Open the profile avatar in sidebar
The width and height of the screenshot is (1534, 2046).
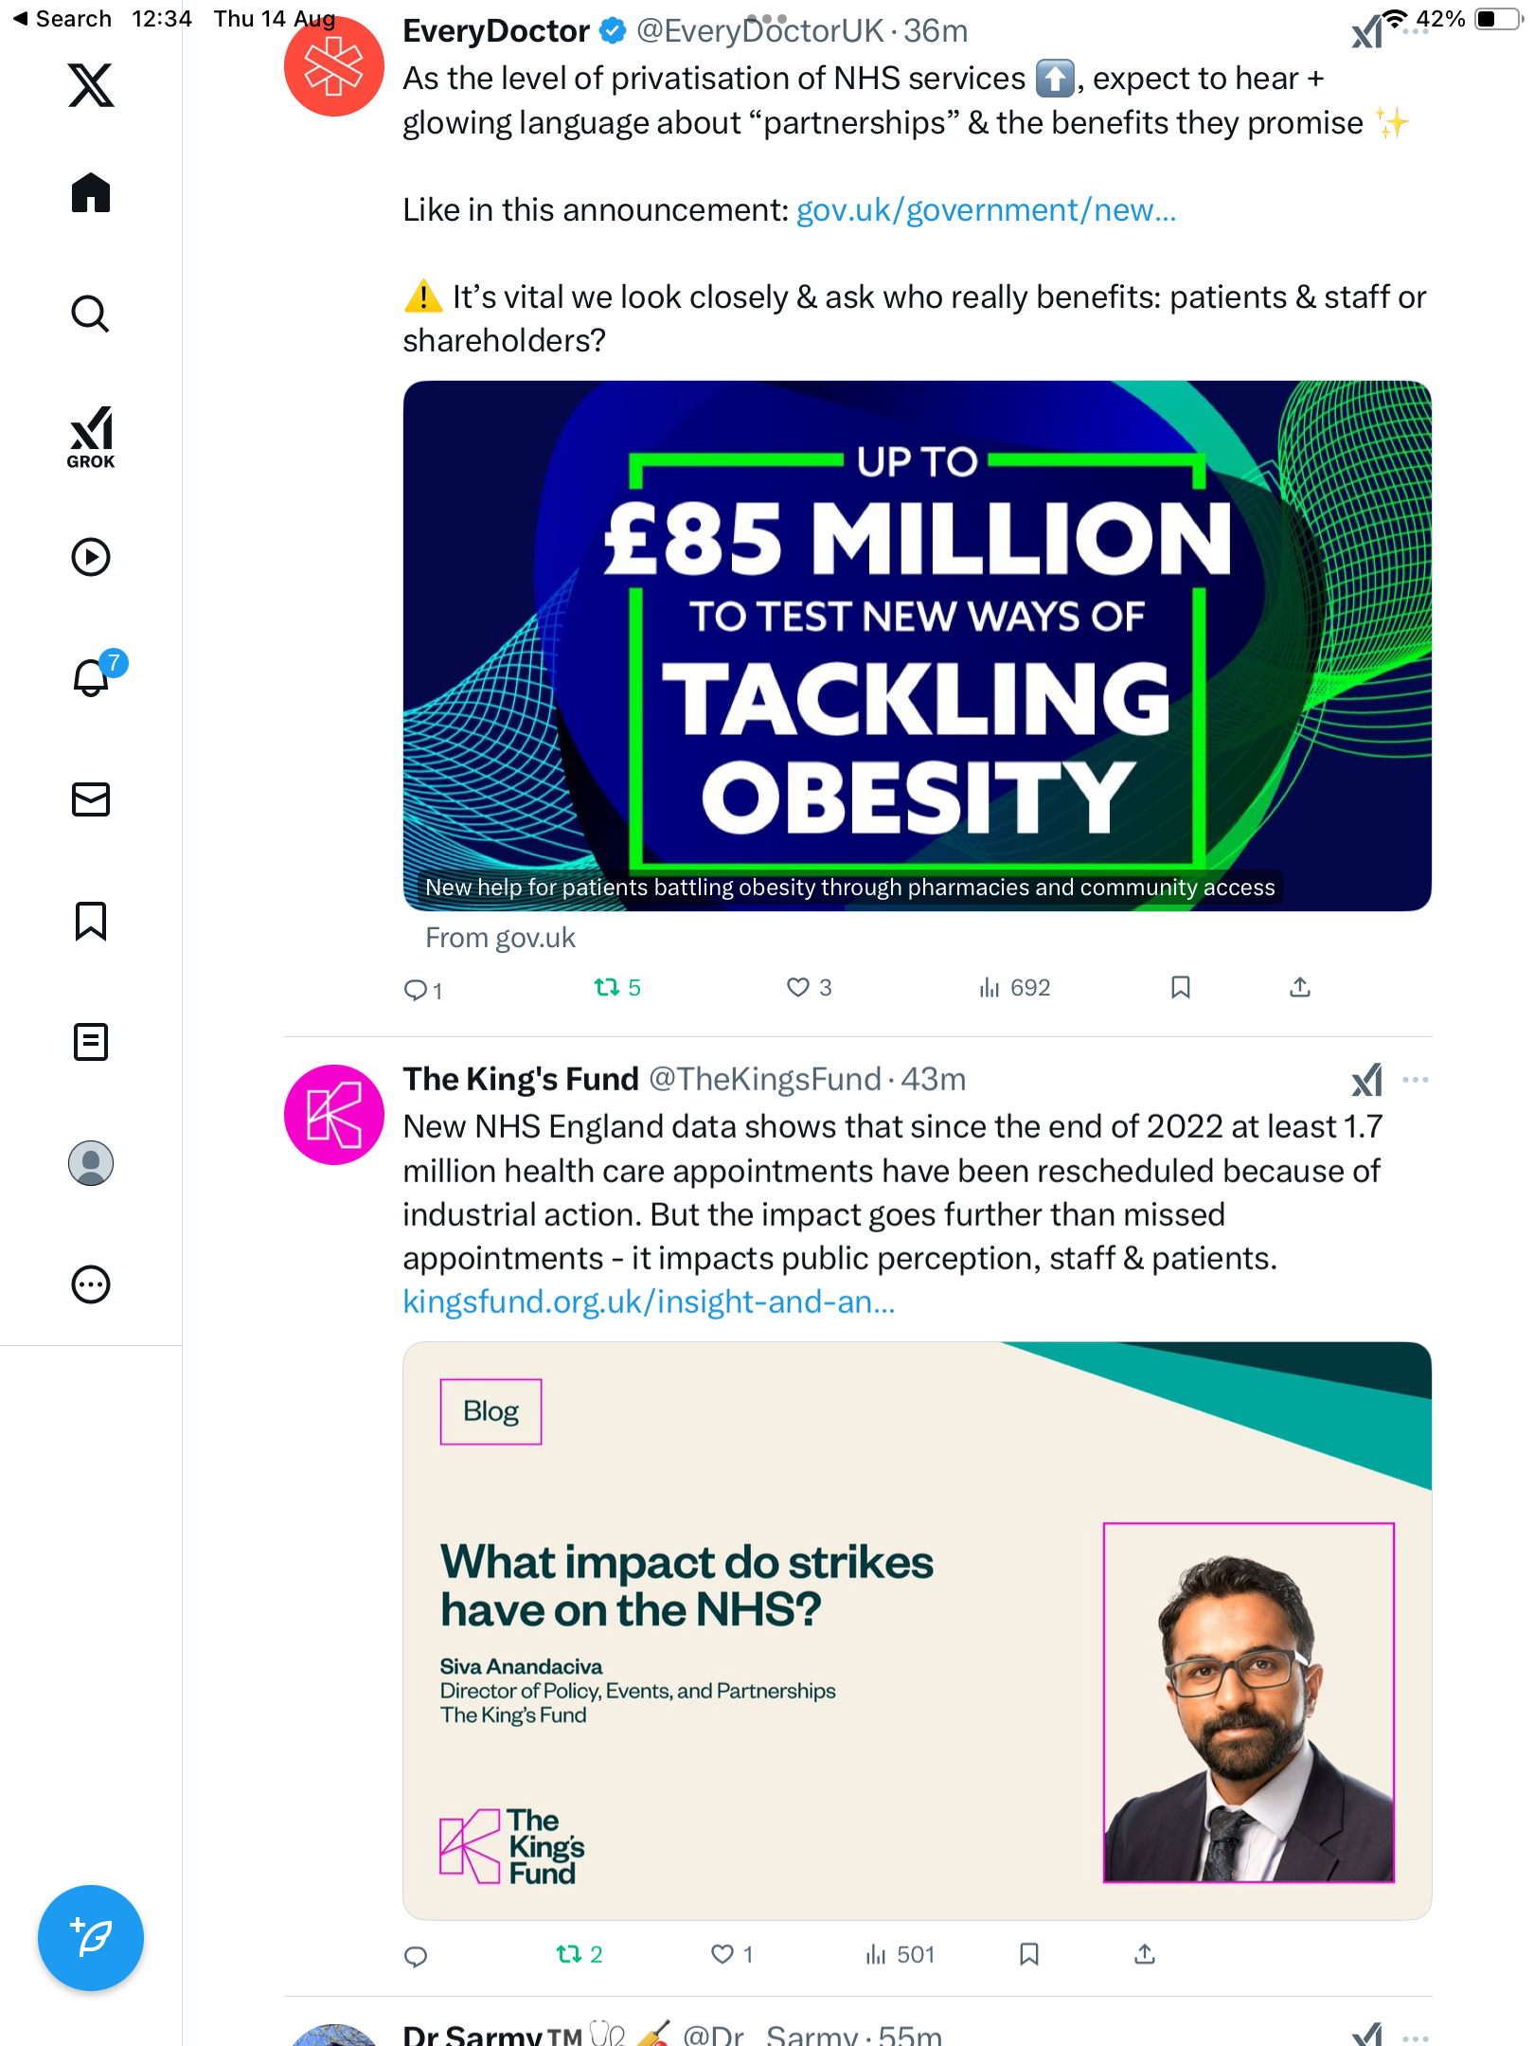[91, 1163]
